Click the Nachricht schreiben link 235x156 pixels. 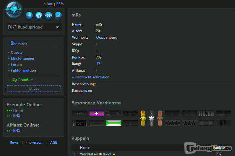tap(93, 77)
